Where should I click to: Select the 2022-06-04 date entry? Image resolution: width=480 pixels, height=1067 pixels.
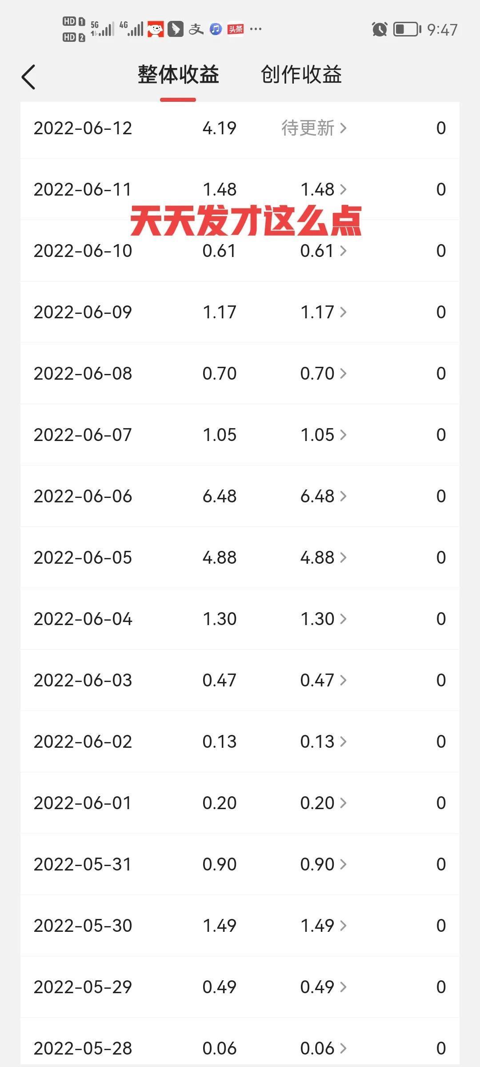(x=83, y=619)
